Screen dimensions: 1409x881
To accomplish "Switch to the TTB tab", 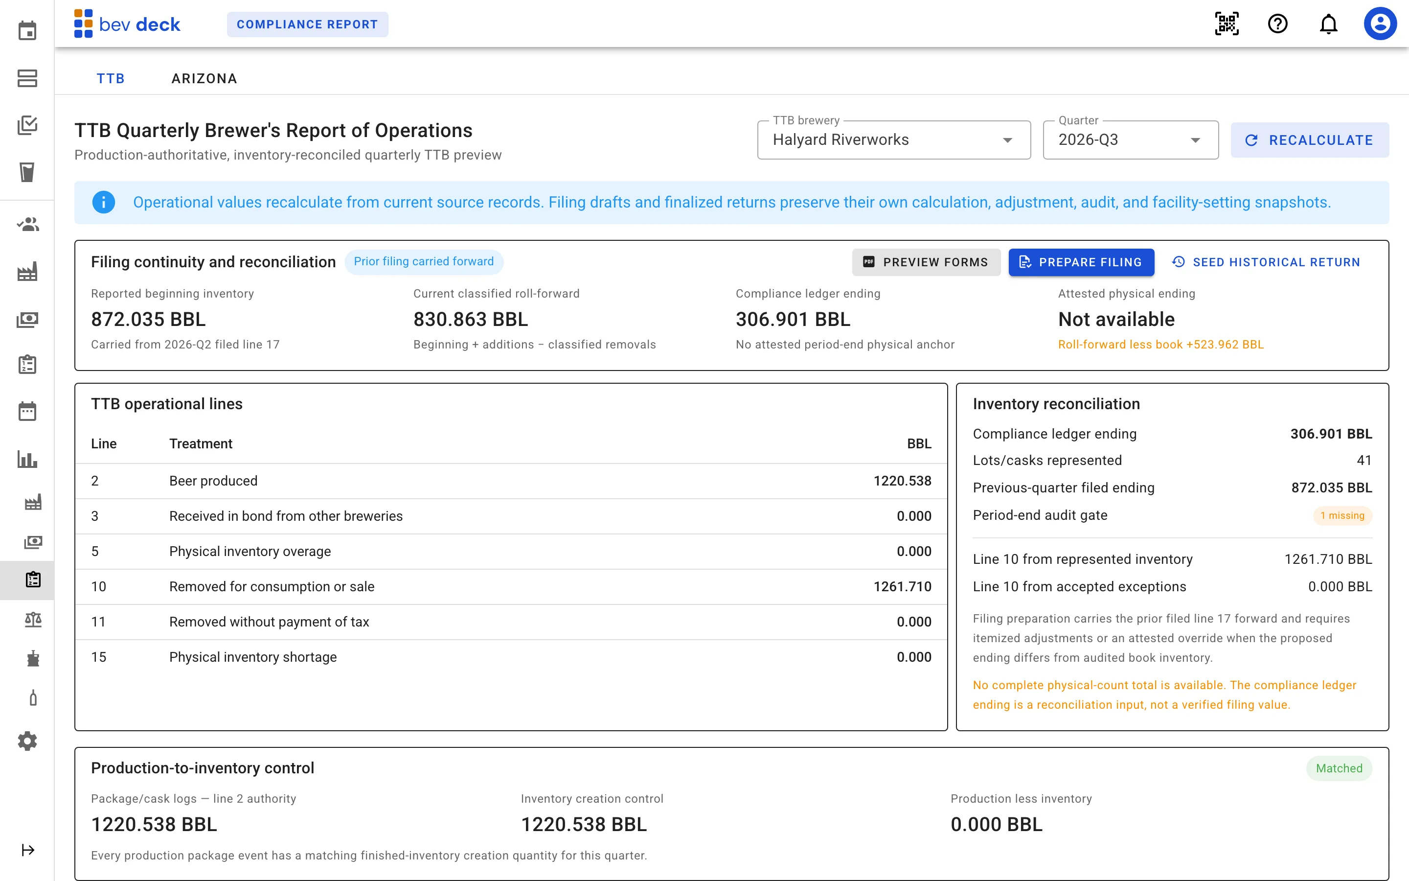I will pyautogui.click(x=111, y=78).
